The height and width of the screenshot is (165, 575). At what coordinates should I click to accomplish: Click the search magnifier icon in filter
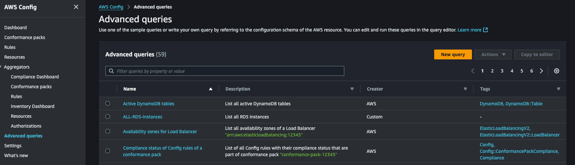click(x=112, y=71)
